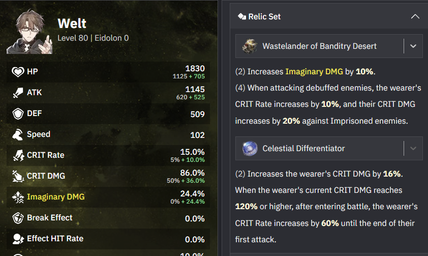Open the Celestial Differentiator dropdown arrow

click(413, 149)
